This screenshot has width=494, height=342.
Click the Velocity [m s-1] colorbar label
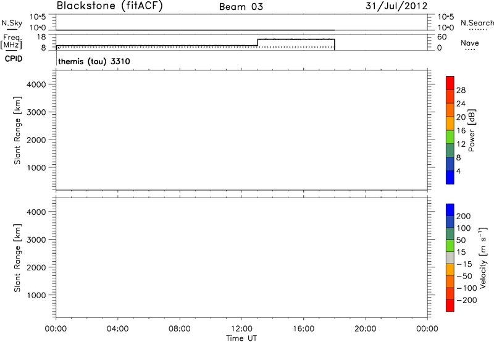pos(483,257)
